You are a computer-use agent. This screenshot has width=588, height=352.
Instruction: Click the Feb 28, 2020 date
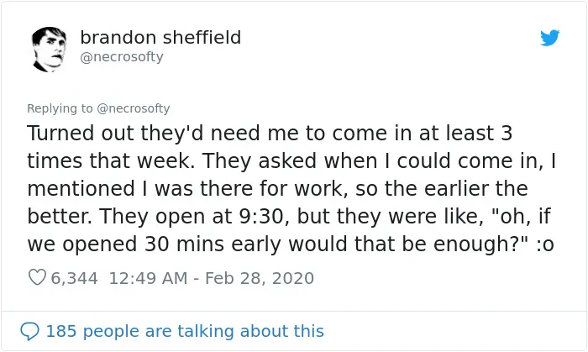click(260, 278)
